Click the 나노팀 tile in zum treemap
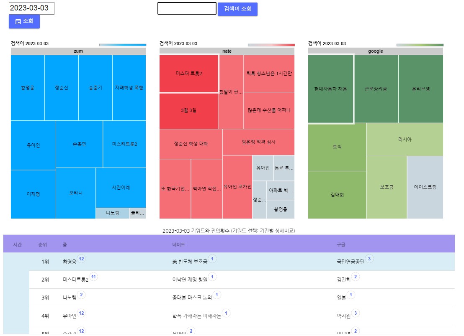This screenshot has width=464, height=336. (x=113, y=213)
